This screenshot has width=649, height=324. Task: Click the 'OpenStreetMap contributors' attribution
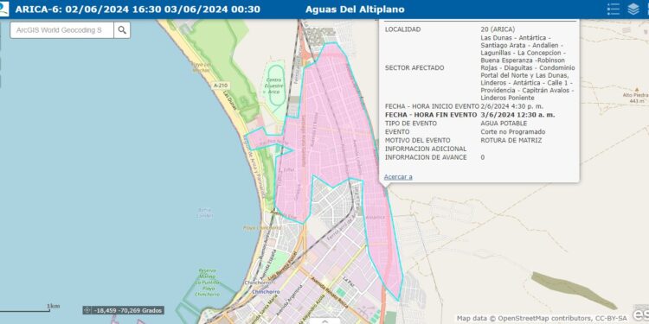(x=545, y=318)
